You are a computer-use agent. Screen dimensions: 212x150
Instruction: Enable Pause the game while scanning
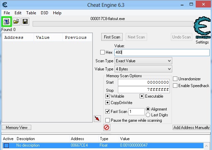(x=107, y=120)
